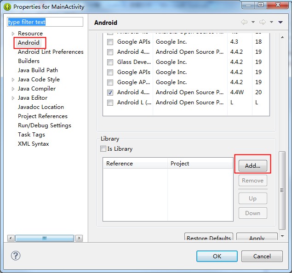Click the right pane scroll down arrow
Viewport: 292px width, 273px height.
pyautogui.click(x=282, y=236)
